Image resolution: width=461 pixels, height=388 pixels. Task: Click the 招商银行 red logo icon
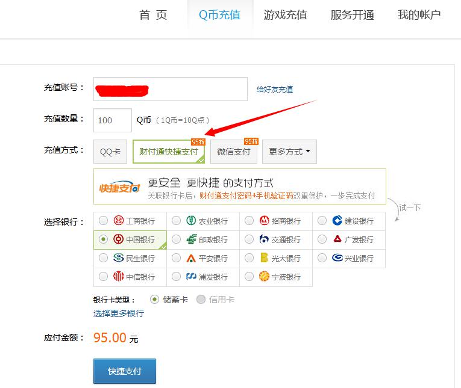(265, 220)
